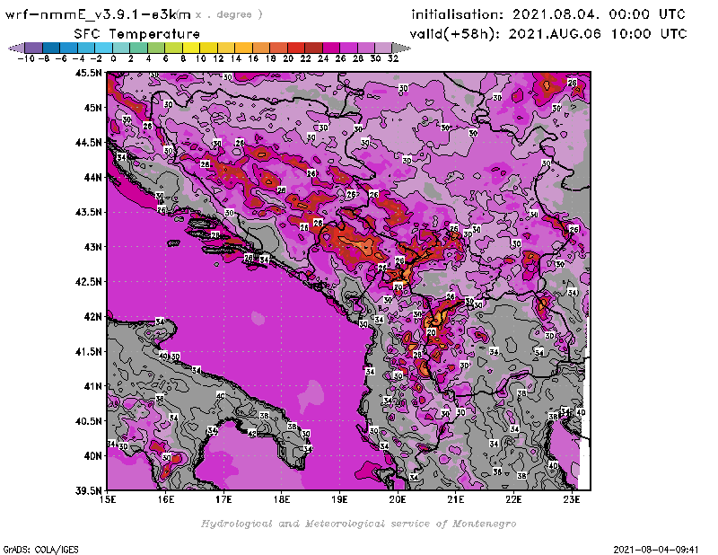
Task: Click the '44N' latitude label
Action: [92, 177]
